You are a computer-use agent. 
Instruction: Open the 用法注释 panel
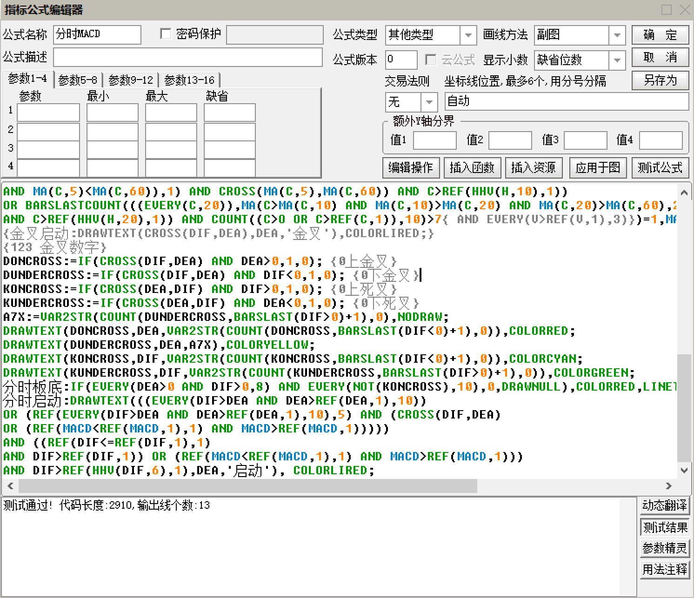pos(665,569)
